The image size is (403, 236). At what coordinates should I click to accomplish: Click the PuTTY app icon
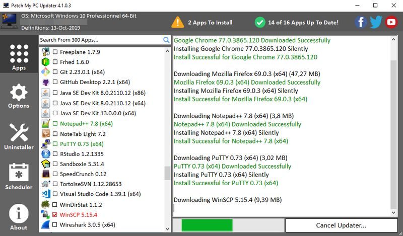click(45, 144)
